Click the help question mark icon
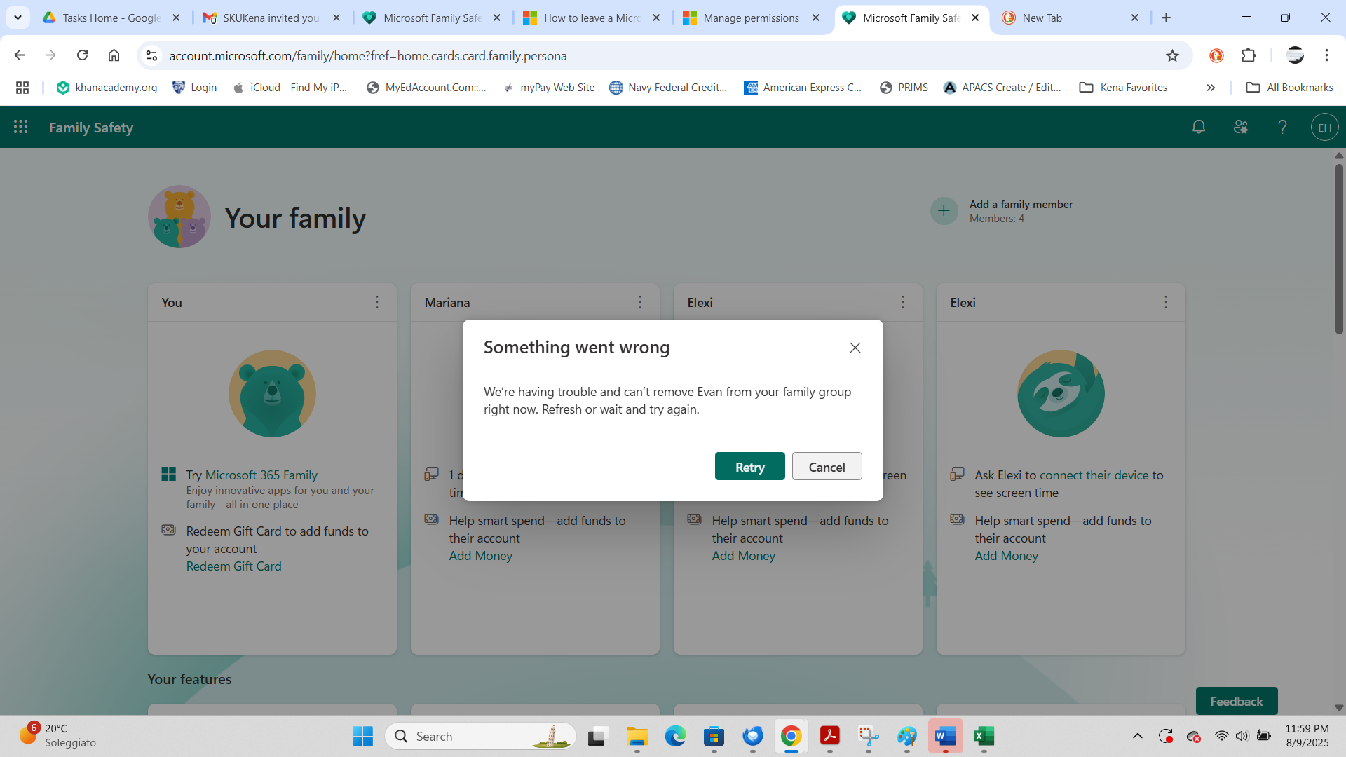1346x757 pixels. click(1282, 127)
